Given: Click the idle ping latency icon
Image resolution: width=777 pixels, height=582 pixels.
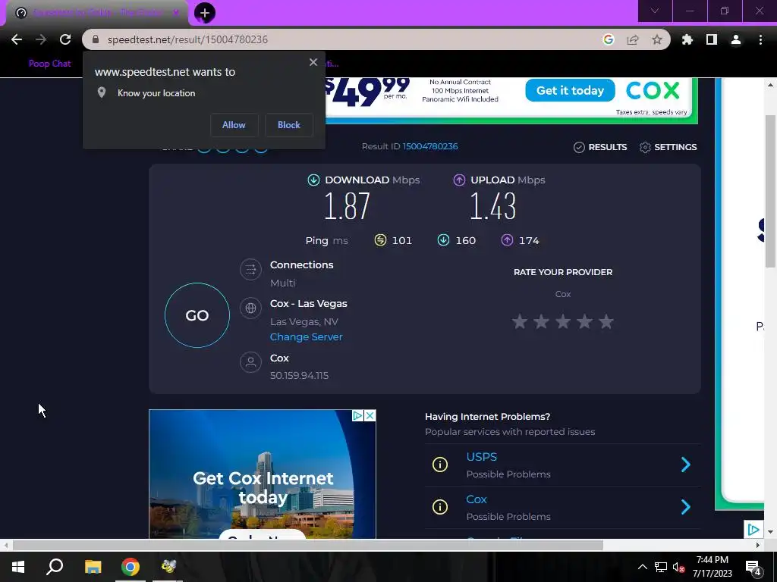Looking at the screenshot, I should [x=380, y=240].
